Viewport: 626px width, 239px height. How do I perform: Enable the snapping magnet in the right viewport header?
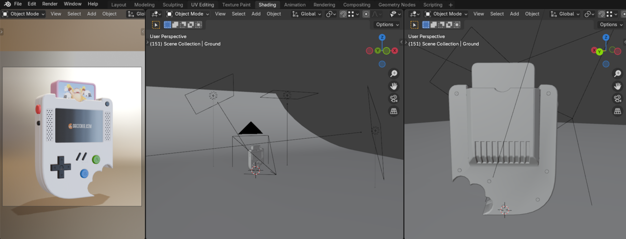[601, 14]
